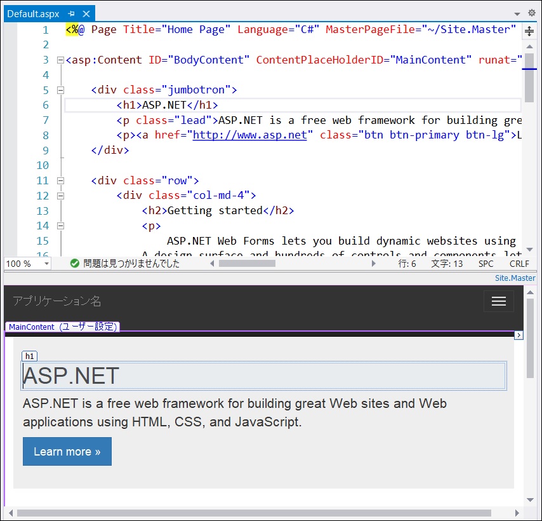The width and height of the screenshot is (542, 521).
Task: Close the Default.aspx tab
Action: [86, 14]
